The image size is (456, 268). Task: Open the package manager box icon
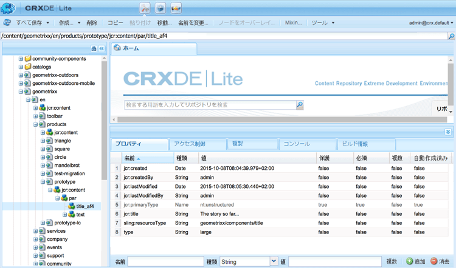pos(161,8)
